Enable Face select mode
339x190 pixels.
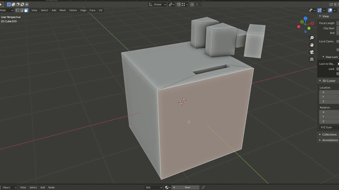pos(26,10)
